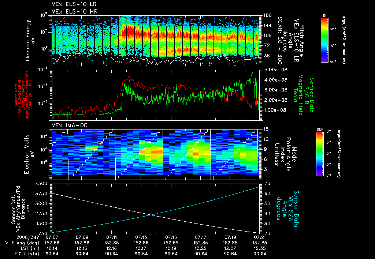The image size is (375, 259).
Task: Click the LST value 12.14
Action: 52,248
